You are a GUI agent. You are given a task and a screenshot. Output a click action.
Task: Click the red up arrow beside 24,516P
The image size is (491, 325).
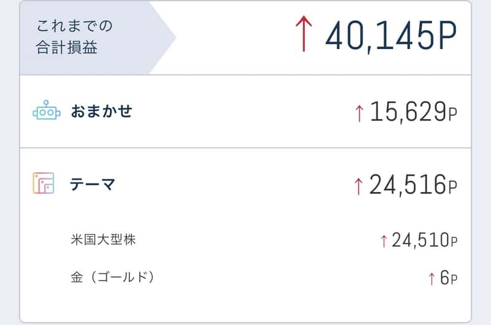pyautogui.click(x=358, y=186)
